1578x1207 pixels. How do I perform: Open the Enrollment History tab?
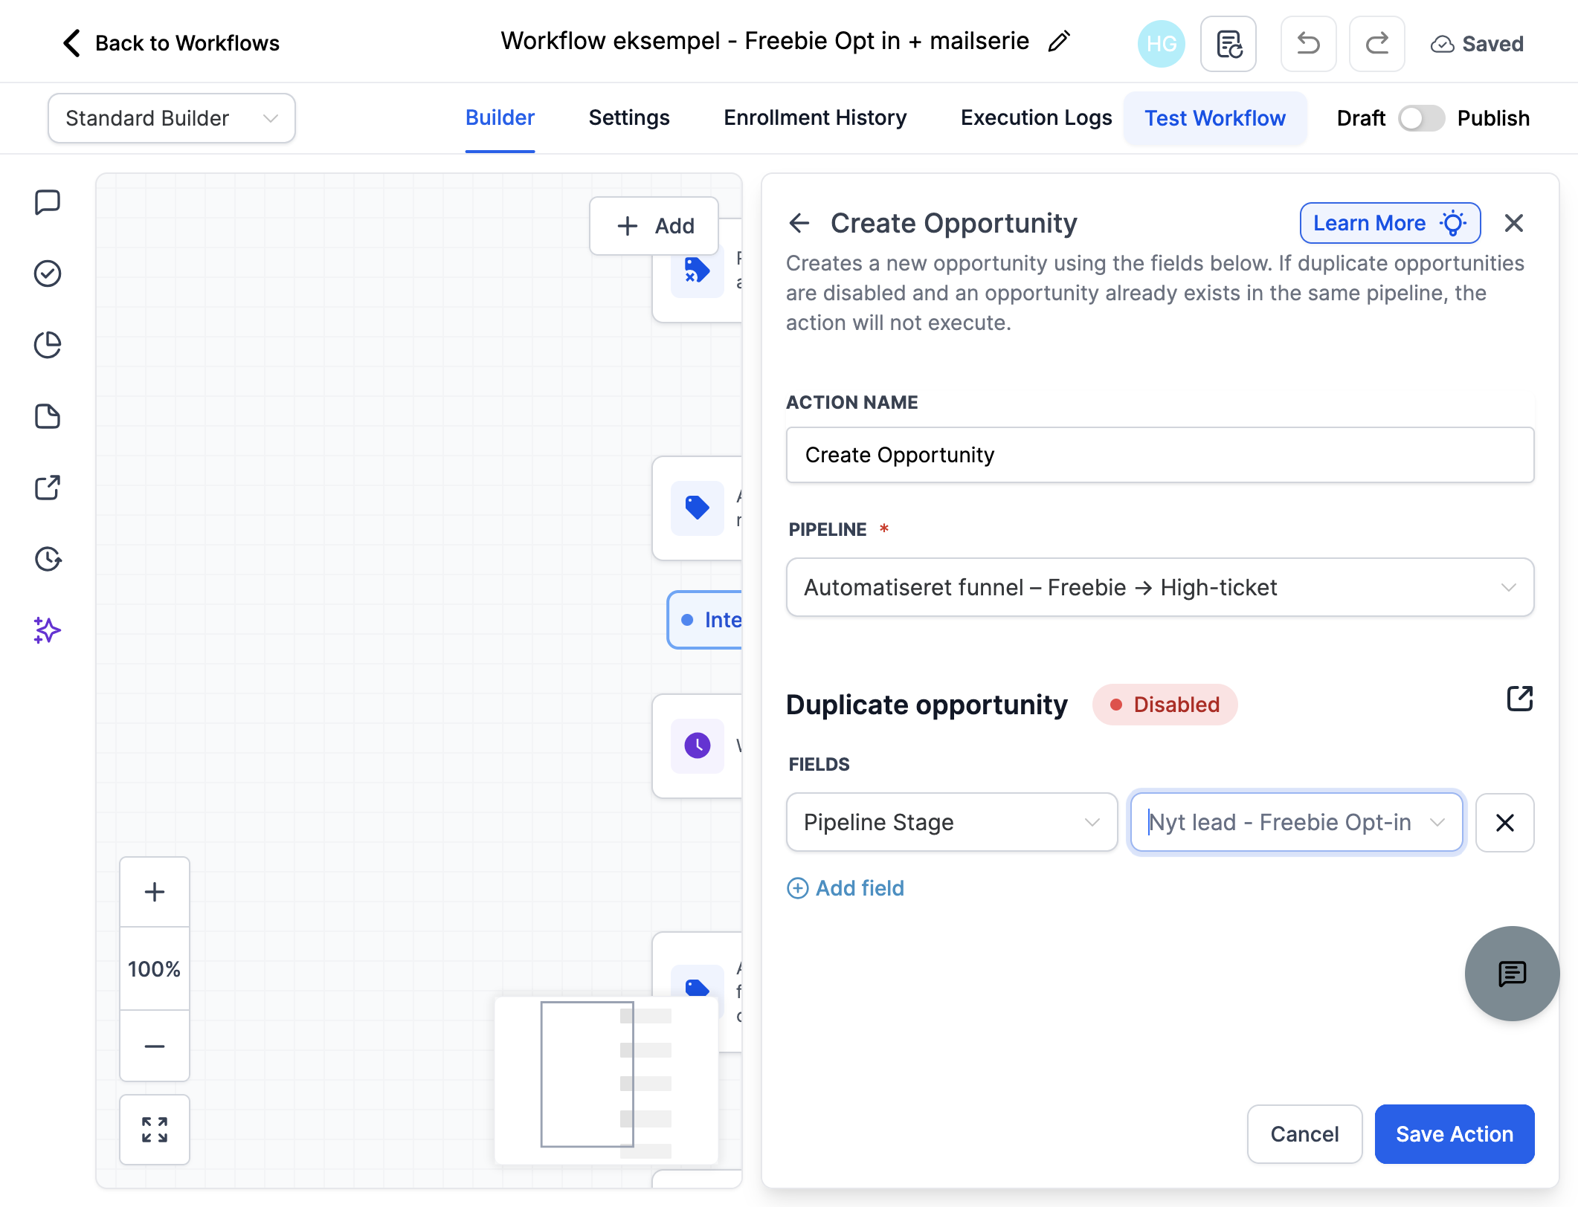click(x=815, y=118)
